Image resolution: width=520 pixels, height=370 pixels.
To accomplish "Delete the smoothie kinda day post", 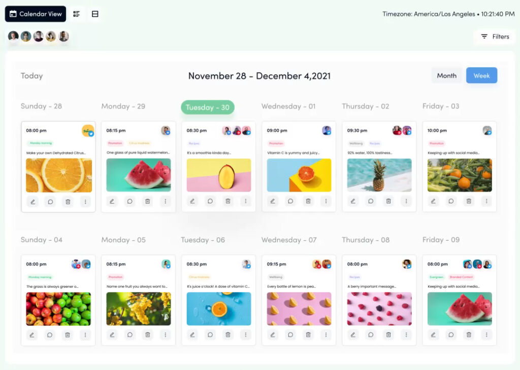I will [228, 201].
